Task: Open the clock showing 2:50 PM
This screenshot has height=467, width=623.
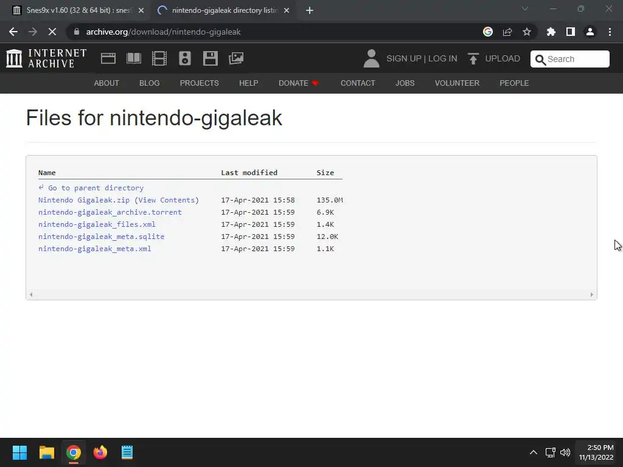Action: pos(596,452)
